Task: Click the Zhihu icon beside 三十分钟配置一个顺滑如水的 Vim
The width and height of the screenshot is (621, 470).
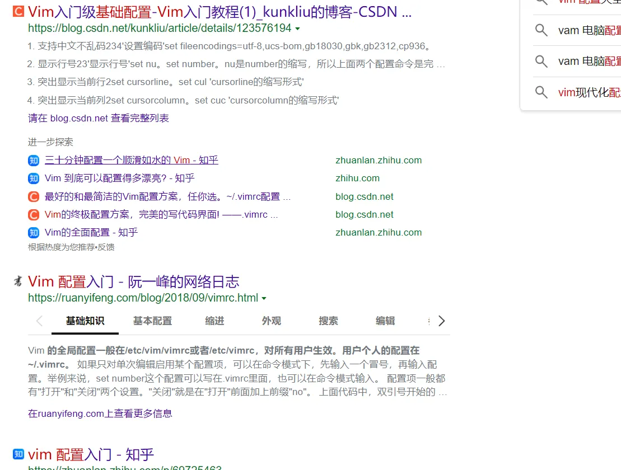Action: click(33, 160)
